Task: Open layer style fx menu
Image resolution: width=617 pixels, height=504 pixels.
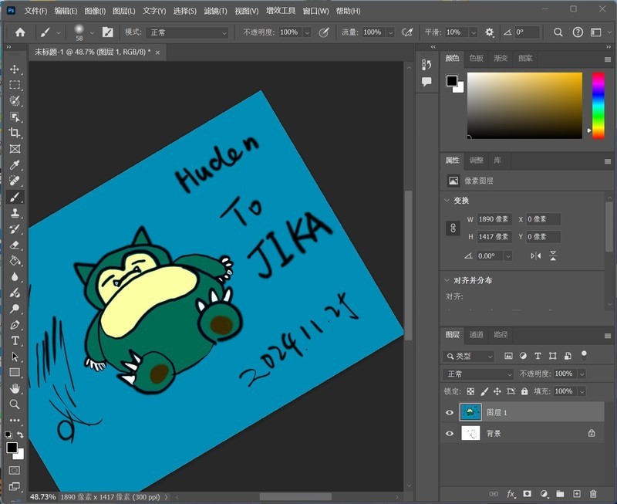Action: 511,493
